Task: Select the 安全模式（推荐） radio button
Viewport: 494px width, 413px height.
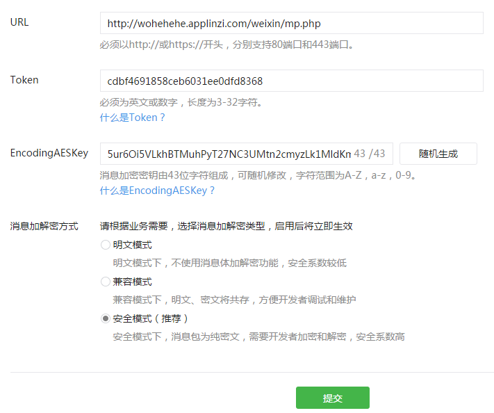Action: tap(105, 318)
